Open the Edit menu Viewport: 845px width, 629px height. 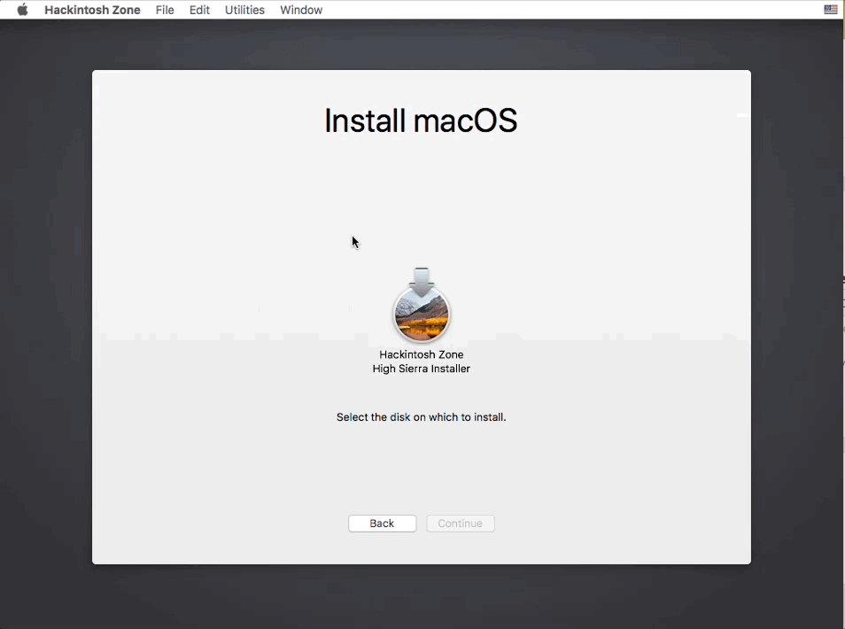(x=199, y=10)
